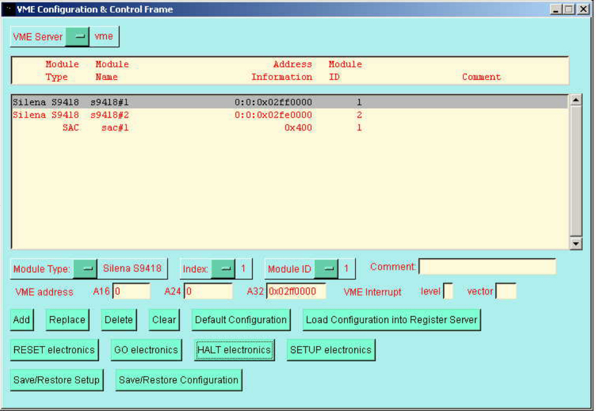Load Configuration into Register Server
Image resolution: width=596 pixels, height=411 pixels.
392,320
